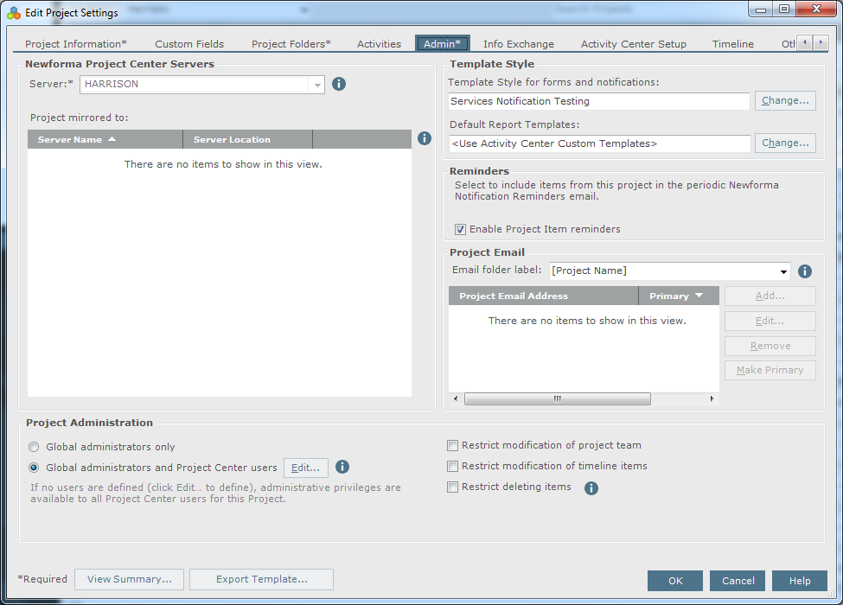
Task: Sort by Server Name column header
Action: (x=105, y=139)
